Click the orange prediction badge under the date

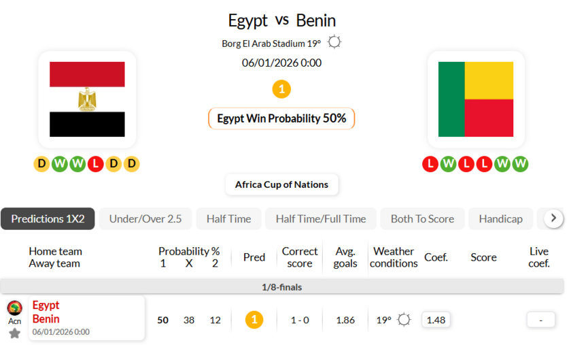tap(281, 89)
